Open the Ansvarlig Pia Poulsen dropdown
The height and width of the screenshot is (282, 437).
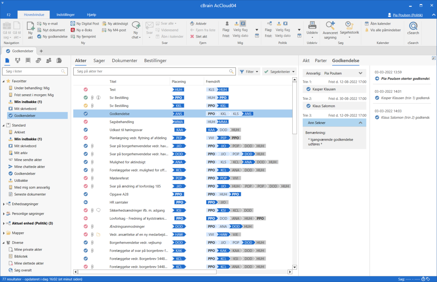coord(335,73)
